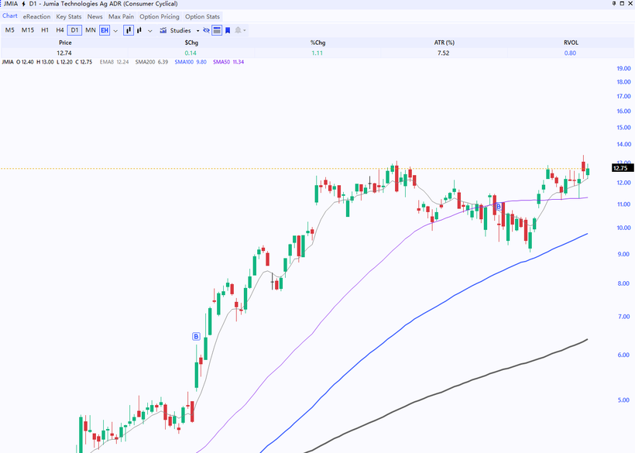Click the blue bookmark icon
Image resolution: width=635 pixels, height=453 pixels.
click(228, 30)
